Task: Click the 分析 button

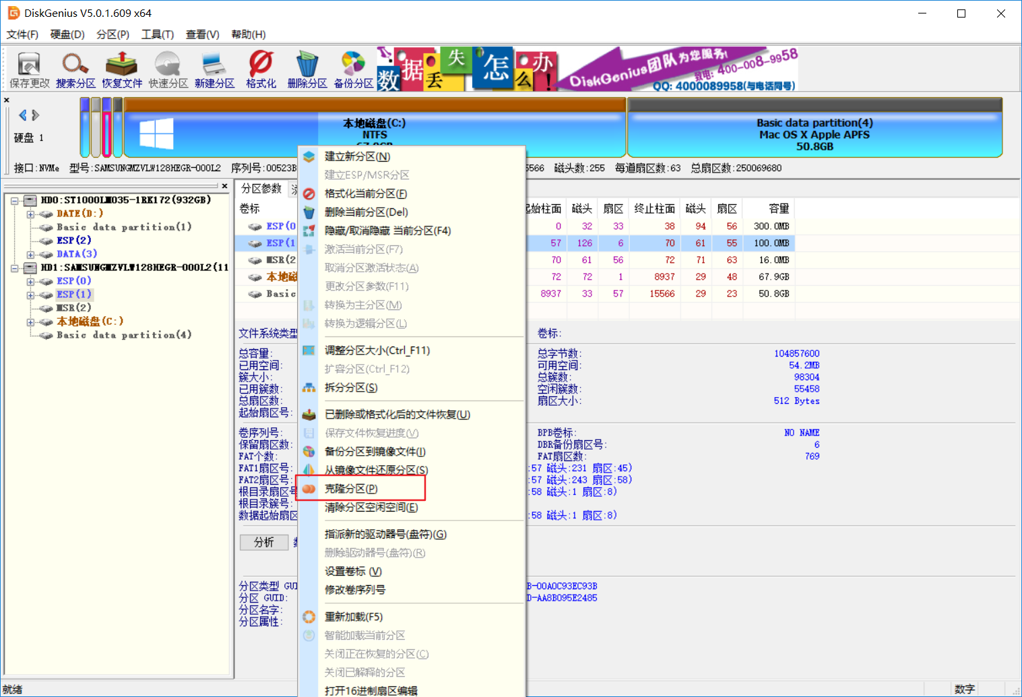Action: pos(263,543)
